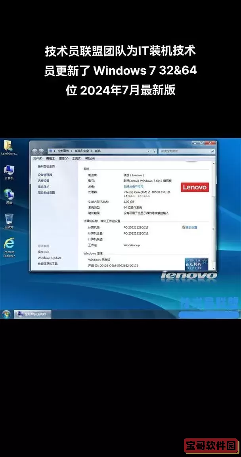The height and width of the screenshot is (457, 241).
Task: Select the 64 位操作系统 system type text
Action: (x=133, y=208)
